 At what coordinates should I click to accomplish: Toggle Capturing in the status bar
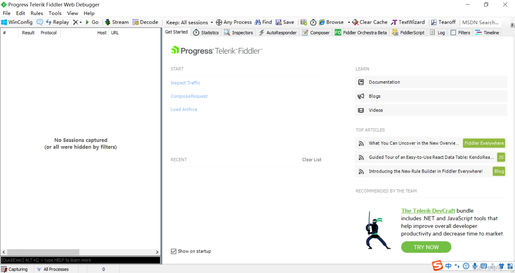[14, 269]
